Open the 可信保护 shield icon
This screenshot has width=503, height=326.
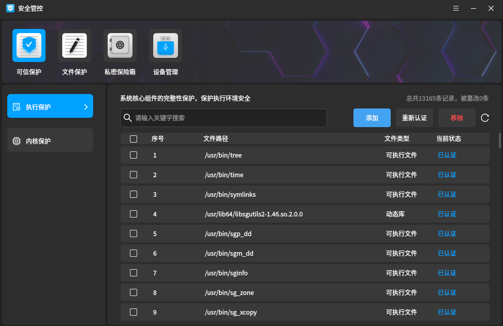[29, 45]
